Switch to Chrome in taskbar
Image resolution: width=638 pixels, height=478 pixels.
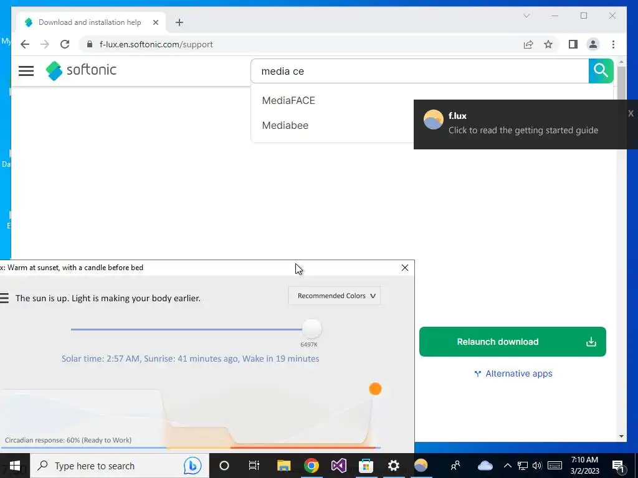312,466
